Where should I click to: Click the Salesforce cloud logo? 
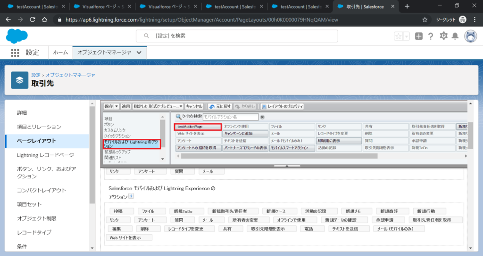coord(17,36)
